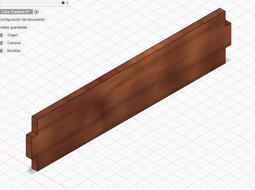Select the Origen folder label

tap(12, 35)
